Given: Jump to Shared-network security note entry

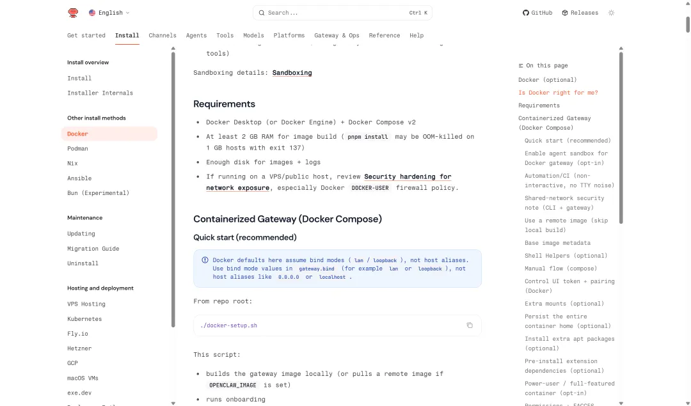Looking at the screenshot, I should click(x=564, y=203).
